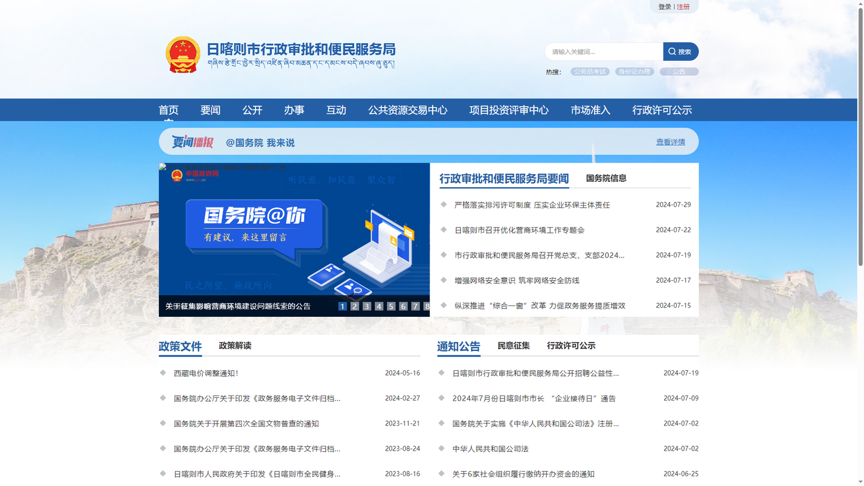864x486 pixels.
Task: Select the 政策文件 tab
Action: pyautogui.click(x=180, y=347)
